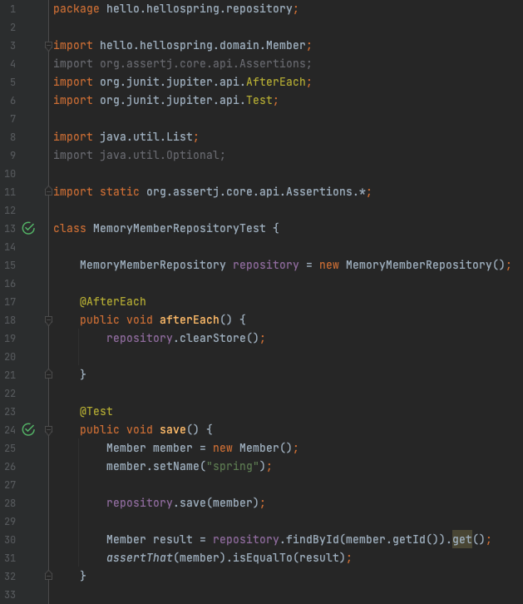The width and height of the screenshot is (523, 604).
Task: Click the italic "assertThat" call
Action: point(140,557)
